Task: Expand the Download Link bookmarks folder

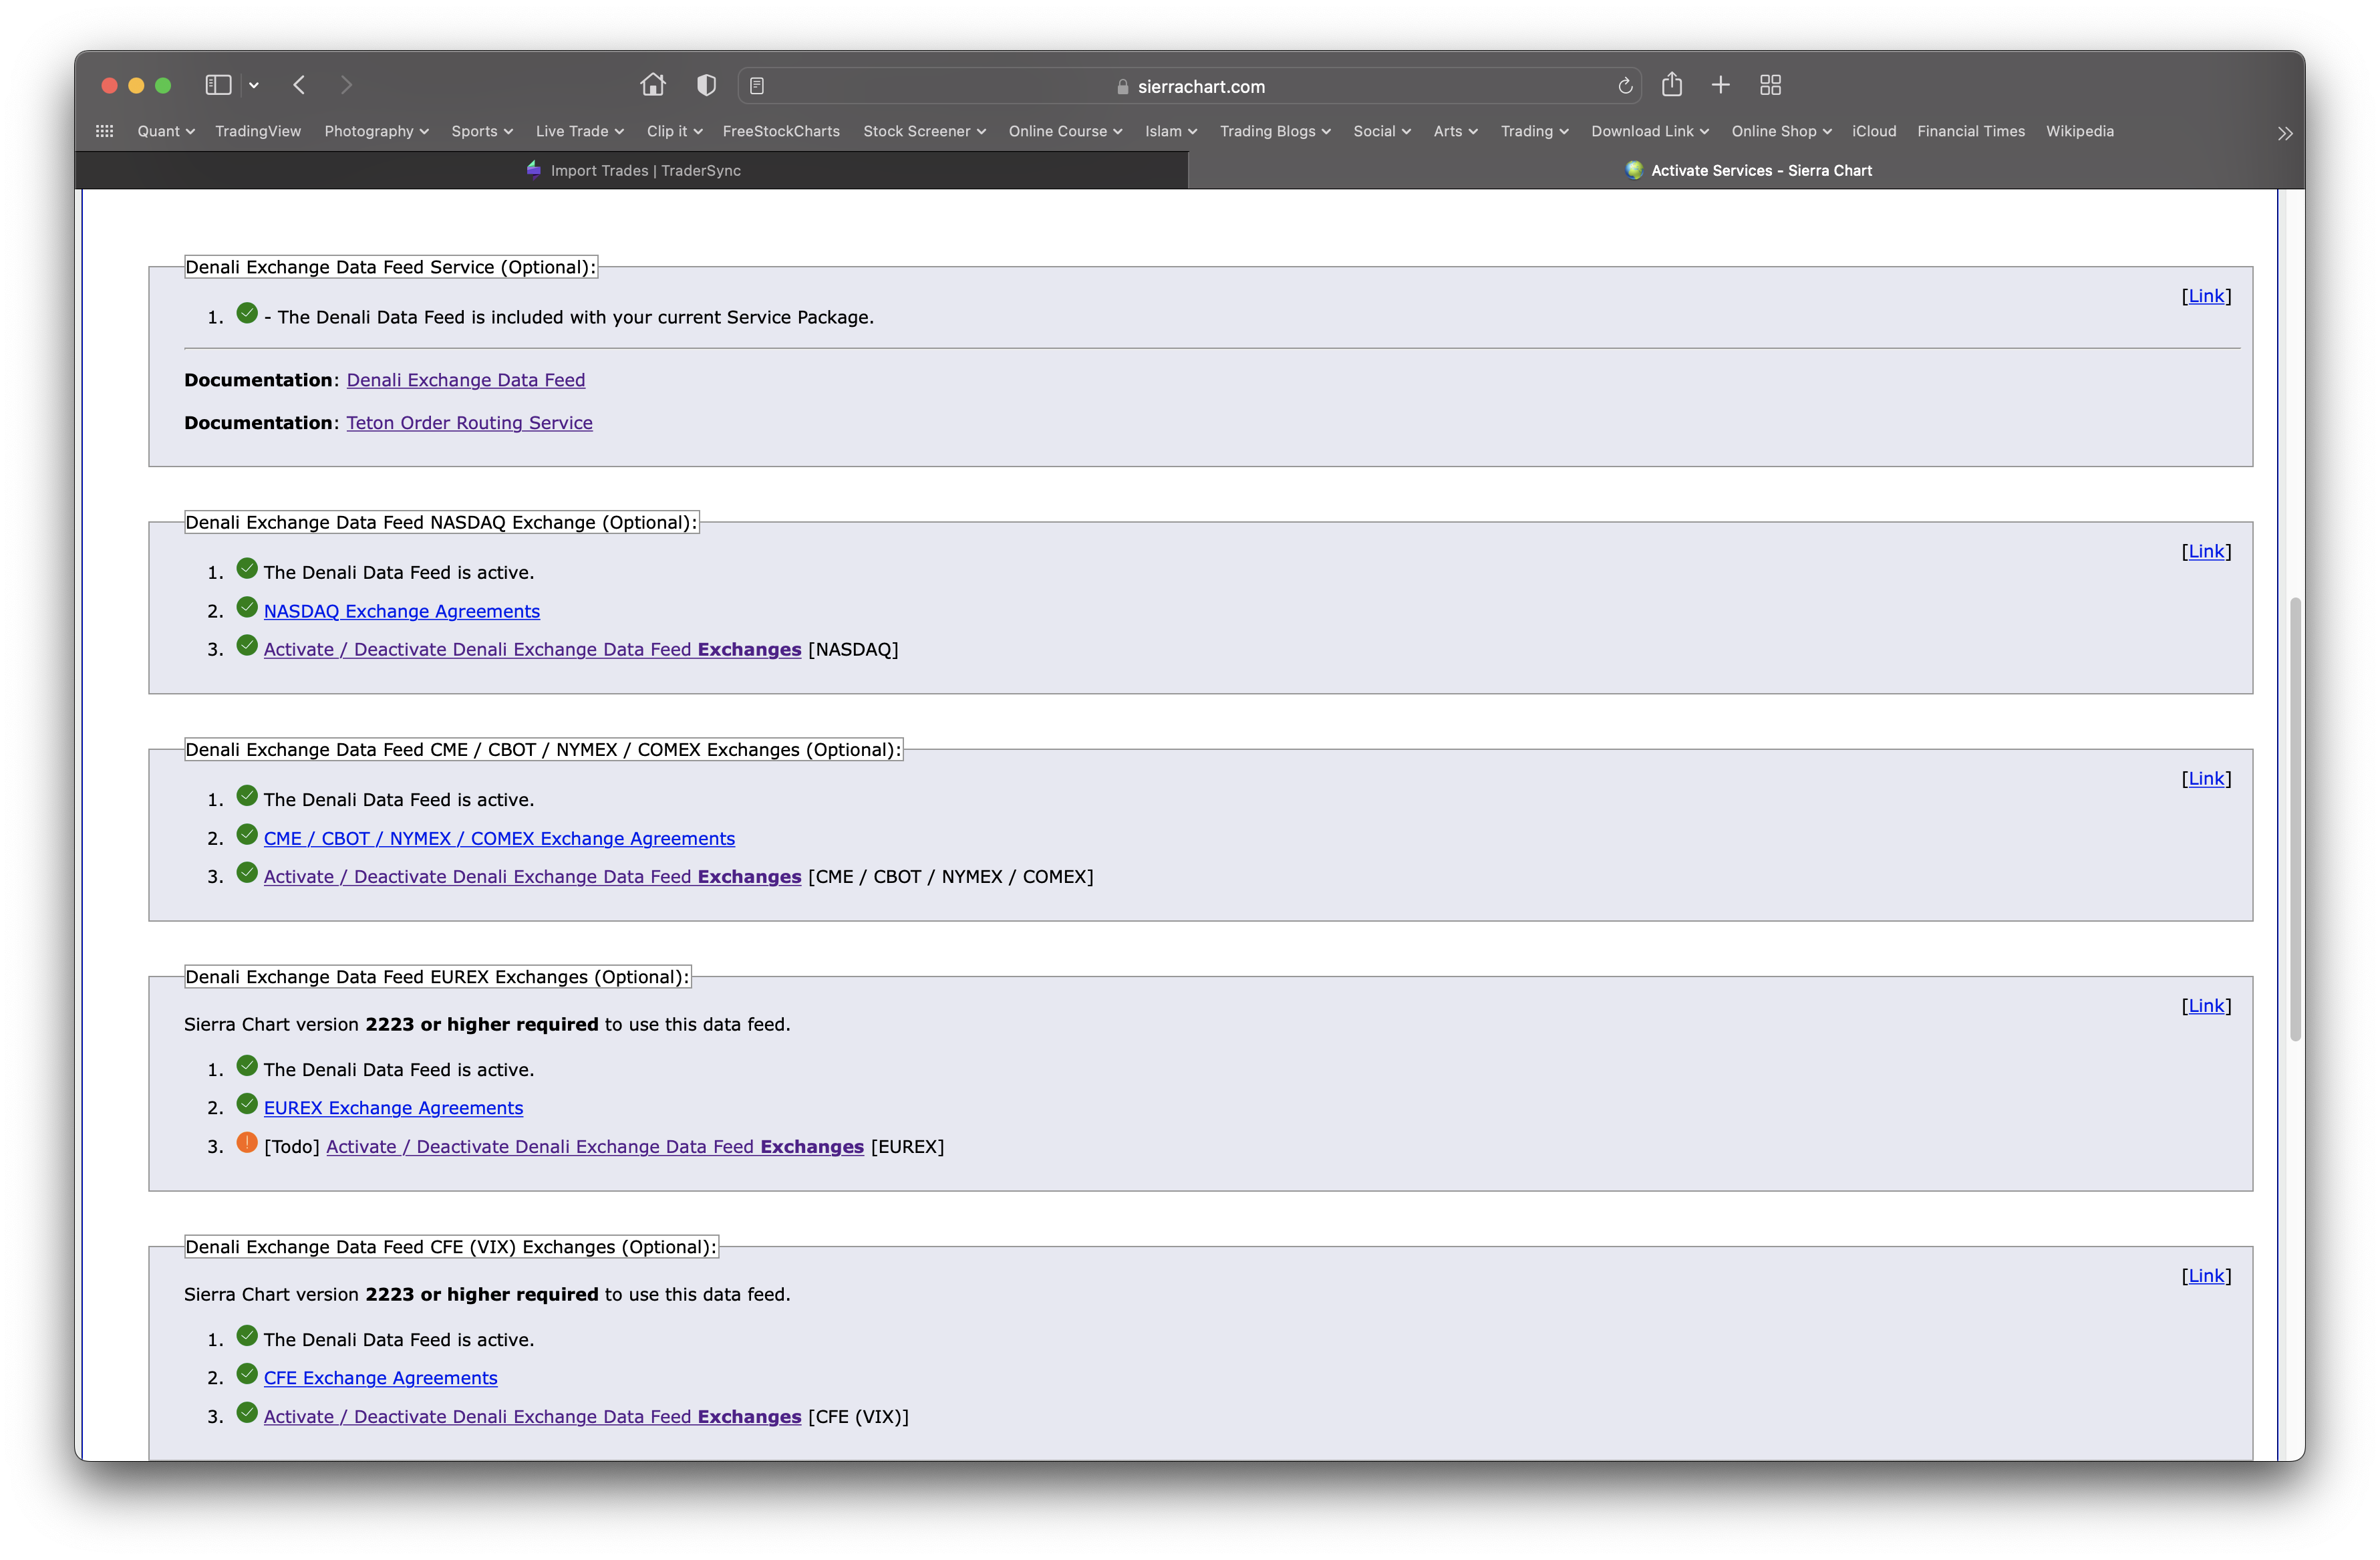Action: point(1651,131)
